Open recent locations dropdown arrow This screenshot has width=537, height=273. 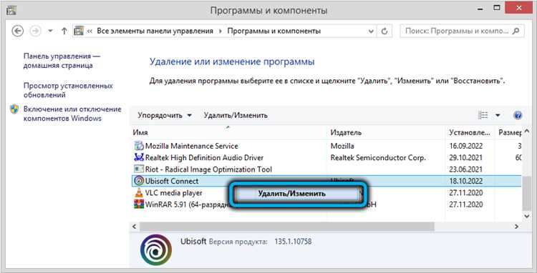tap(50, 31)
